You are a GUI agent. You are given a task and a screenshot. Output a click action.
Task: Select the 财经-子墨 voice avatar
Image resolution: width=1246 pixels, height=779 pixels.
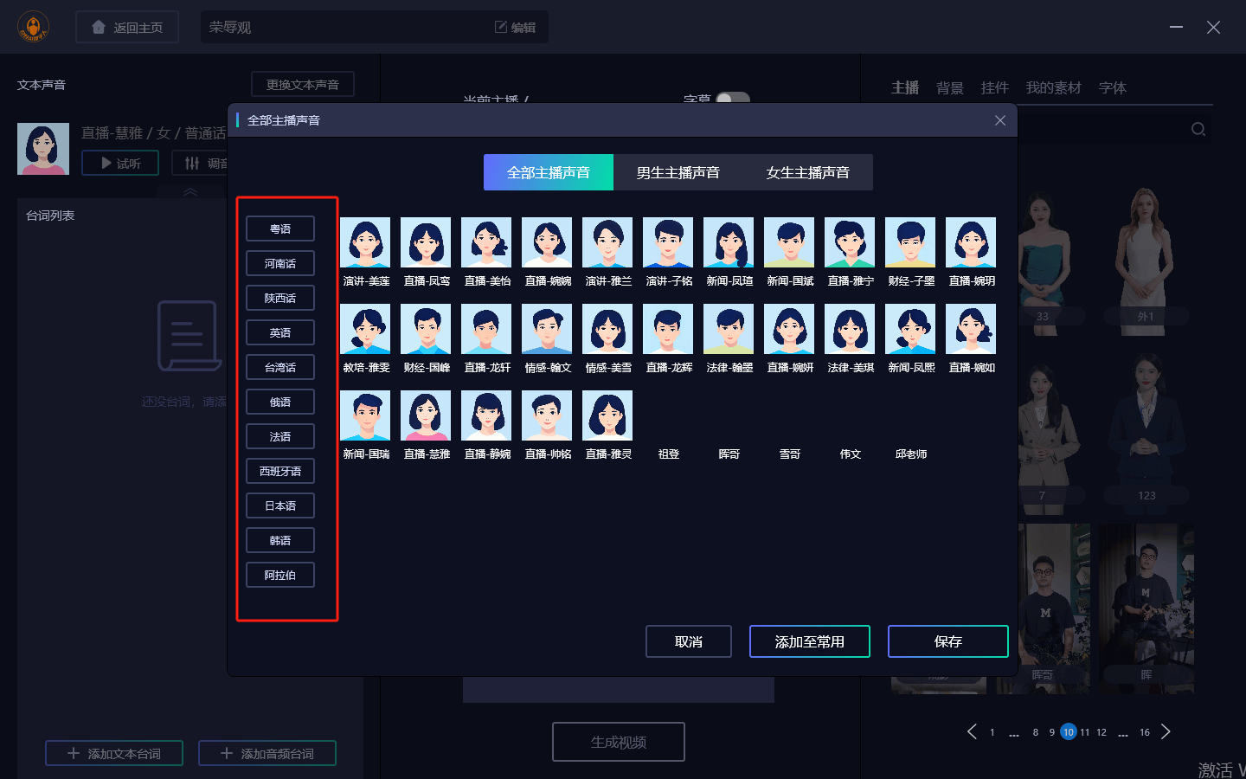point(910,243)
